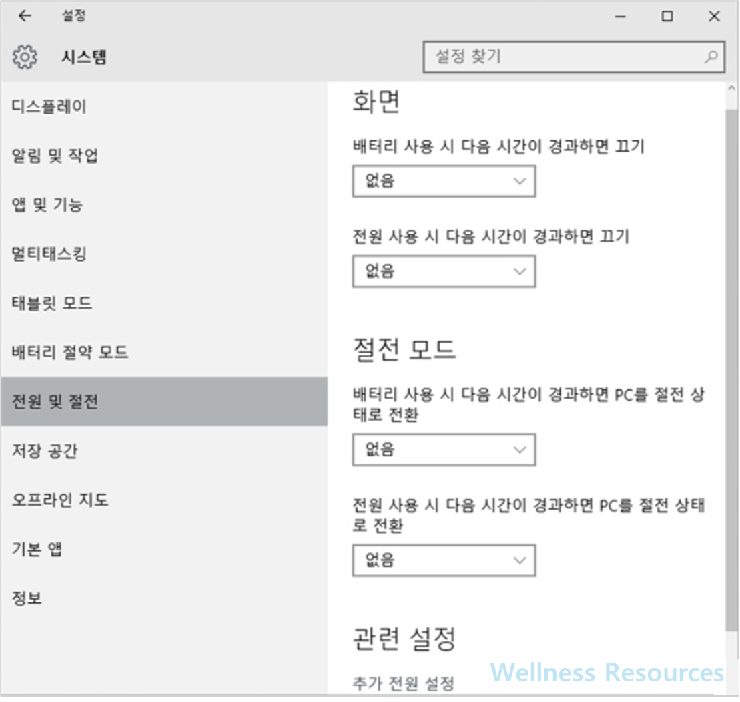Click the 시스템 settings gear icon

coord(25,57)
